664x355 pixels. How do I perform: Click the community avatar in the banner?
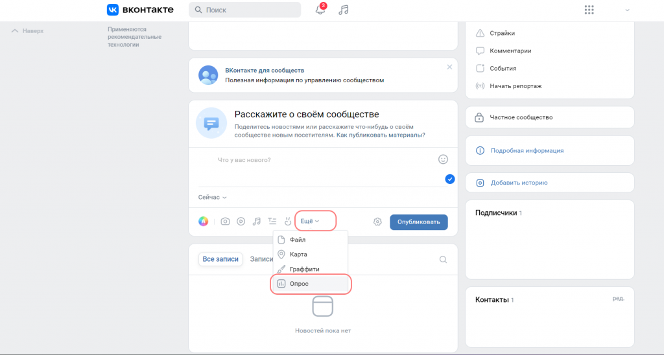click(x=208, y=75)
